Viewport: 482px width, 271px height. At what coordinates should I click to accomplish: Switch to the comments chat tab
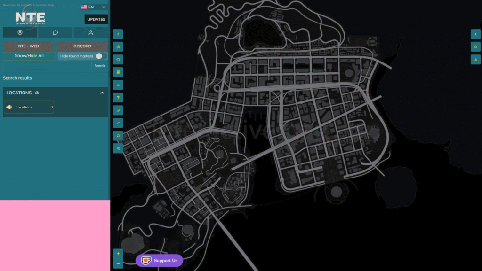click(x=56, y=32)
